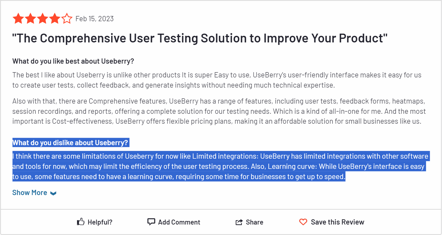Viewport: 442px width, 235px height.
Task: Click the red heart icon to save review
Action: pyautogui.click(x=303, y=222)
